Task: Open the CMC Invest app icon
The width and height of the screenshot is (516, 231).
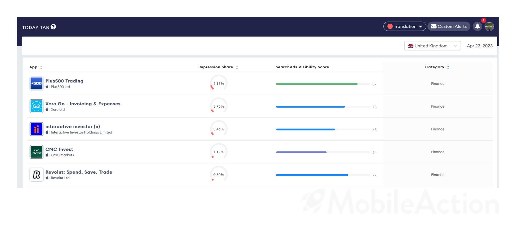Action: pyautogui.click(x=36, y=152)
